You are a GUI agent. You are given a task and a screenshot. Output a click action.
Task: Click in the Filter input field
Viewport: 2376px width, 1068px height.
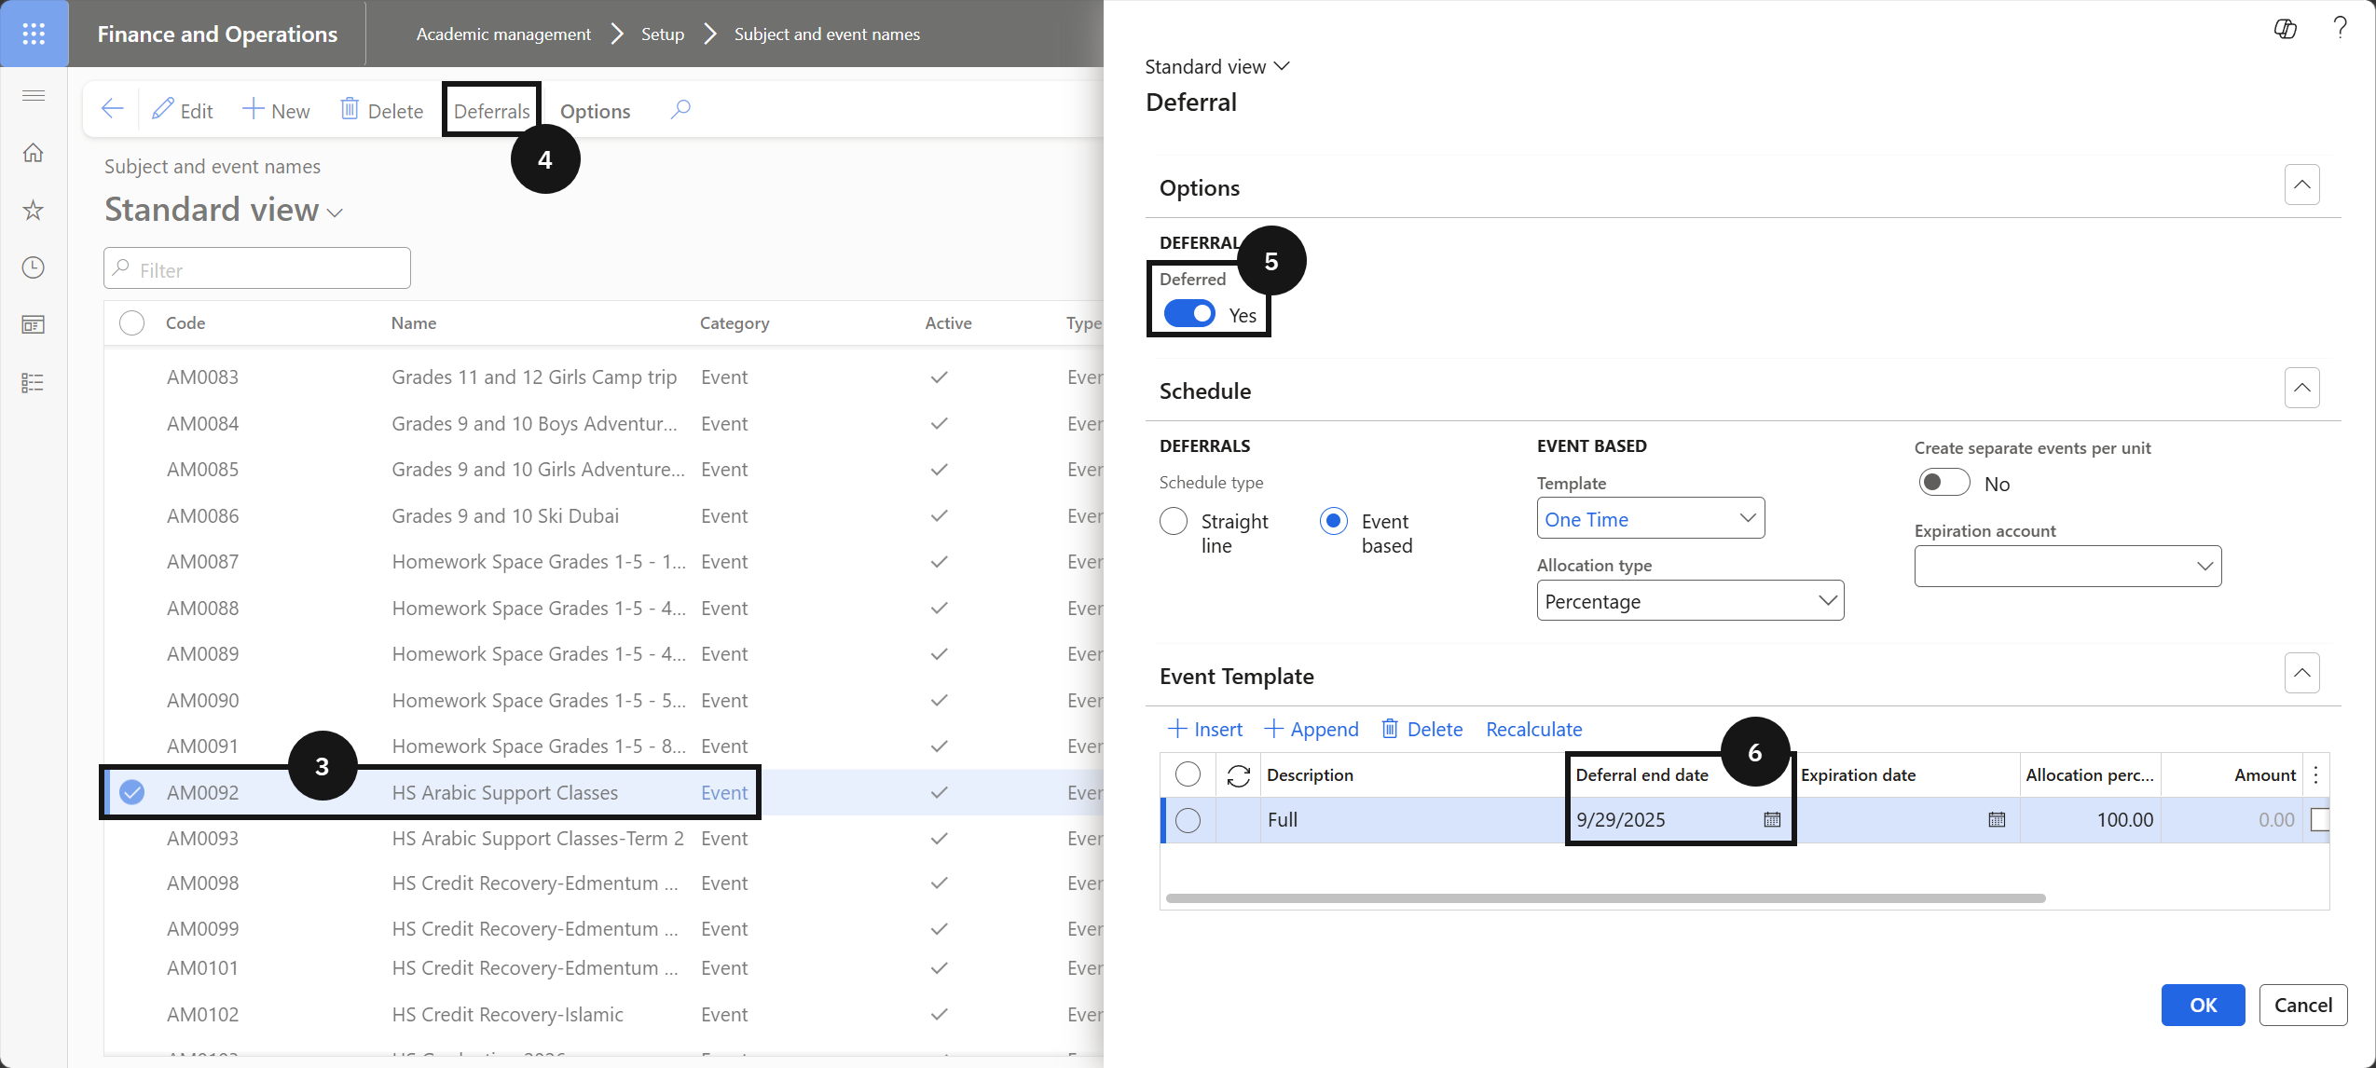(257, 269)
